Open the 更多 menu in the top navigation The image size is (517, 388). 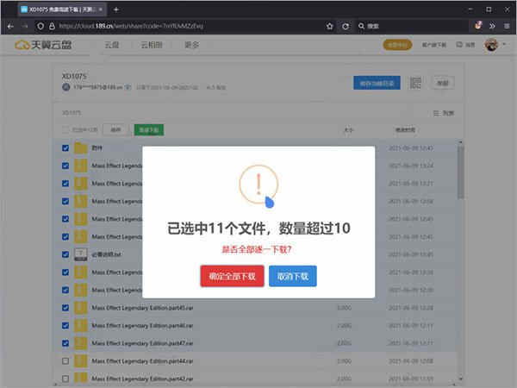point(191,44)
